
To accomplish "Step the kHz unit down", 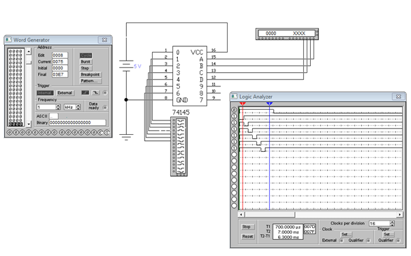I will [78, 109].
